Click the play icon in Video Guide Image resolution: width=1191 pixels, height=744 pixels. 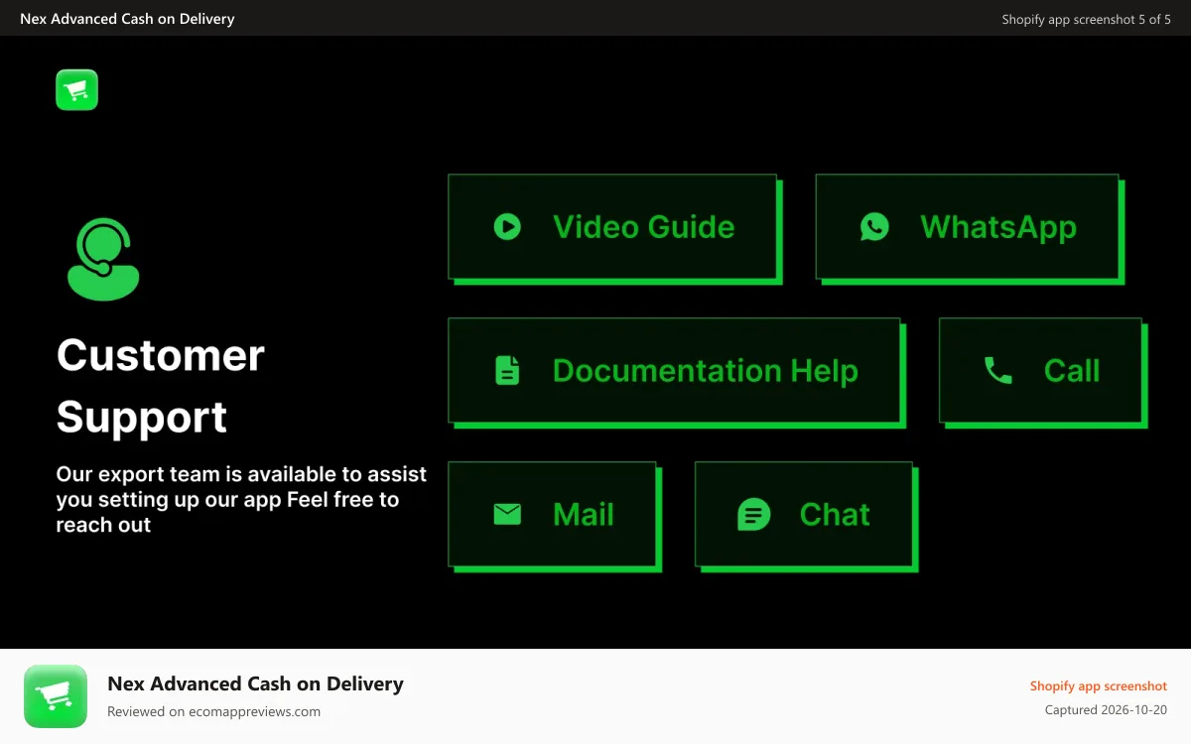(507, 227)
